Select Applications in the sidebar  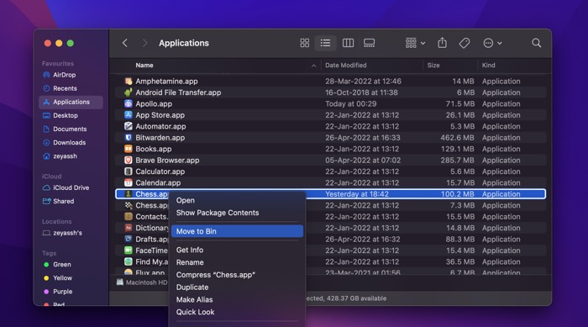click(x=71, y=102)
